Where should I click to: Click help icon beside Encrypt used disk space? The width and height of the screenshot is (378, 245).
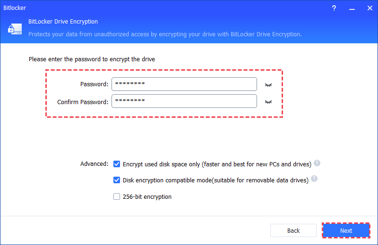317,163
